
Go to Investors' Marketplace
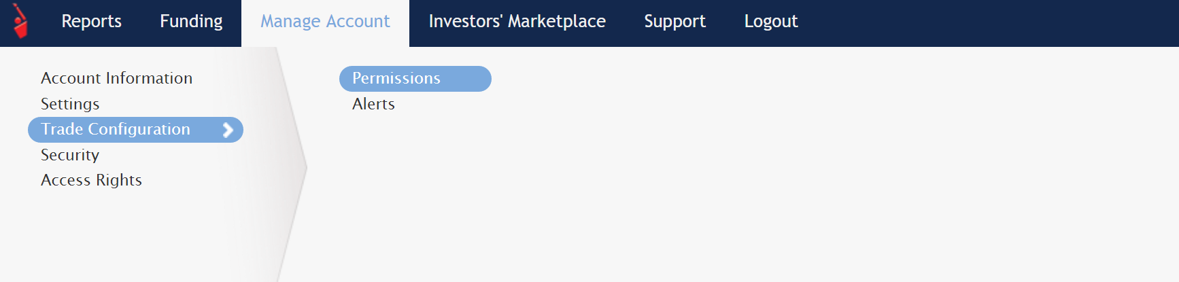(x=517, y=22)
